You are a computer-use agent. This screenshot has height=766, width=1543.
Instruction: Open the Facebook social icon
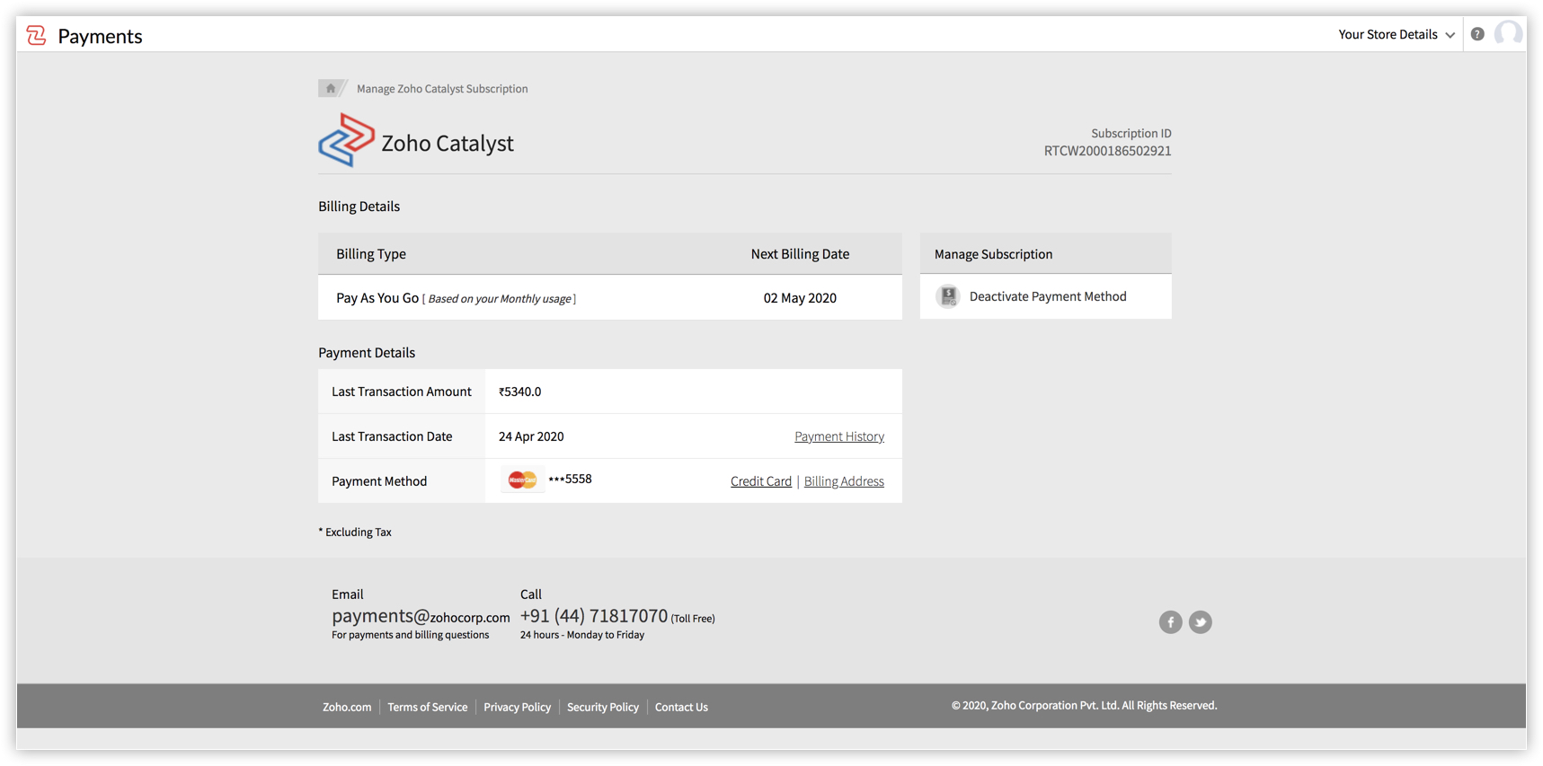coord(1170,621)
